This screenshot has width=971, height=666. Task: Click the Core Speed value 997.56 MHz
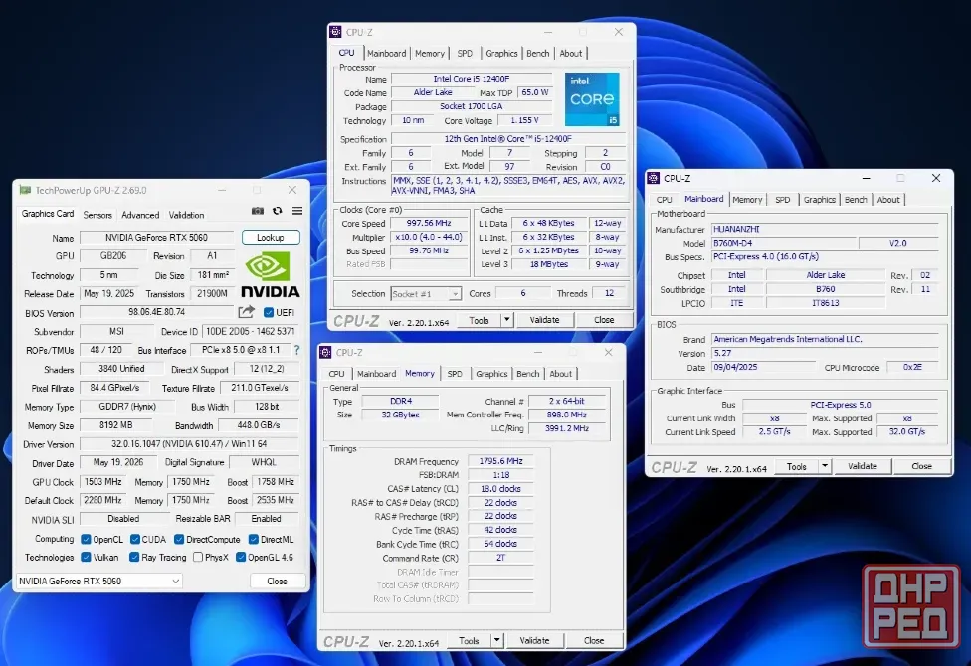pos(429,223)
